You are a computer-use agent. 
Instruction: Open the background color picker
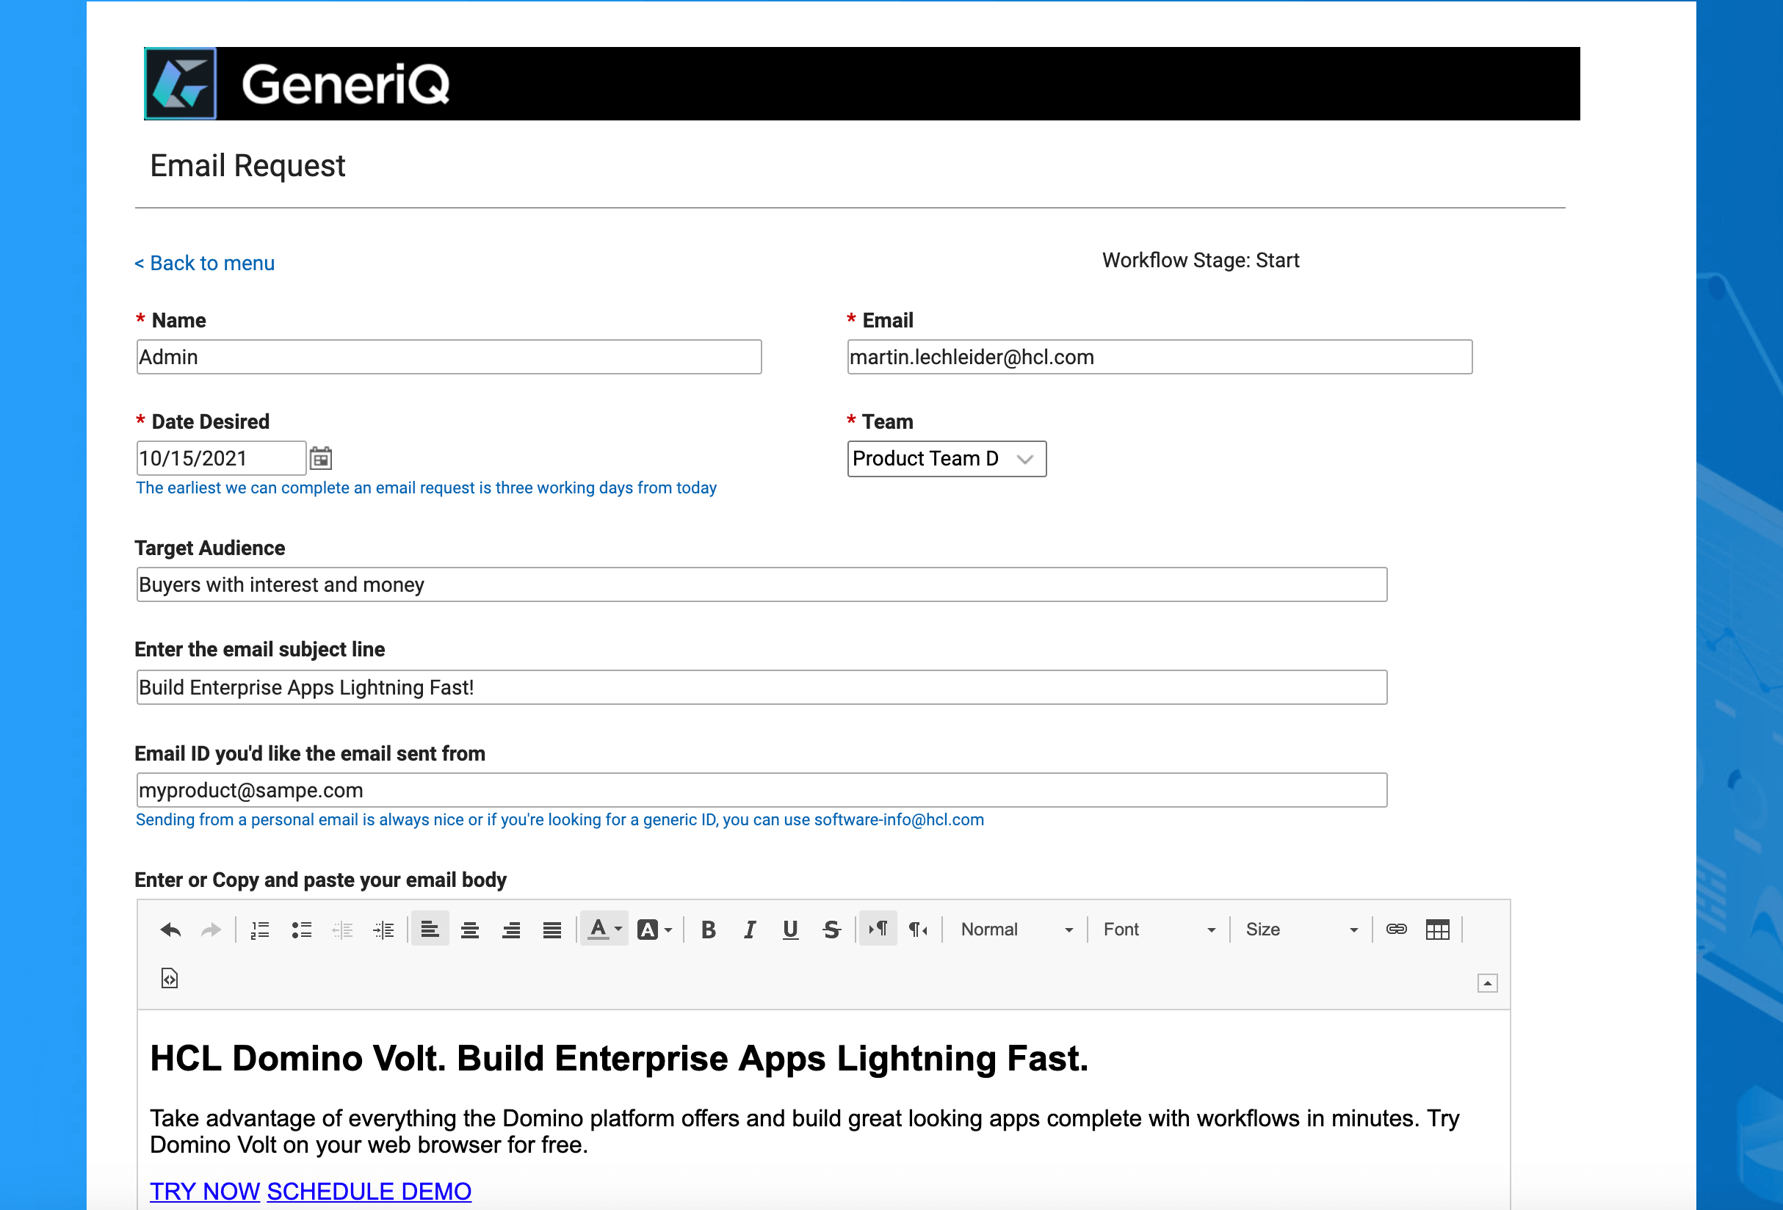[654, 930]
